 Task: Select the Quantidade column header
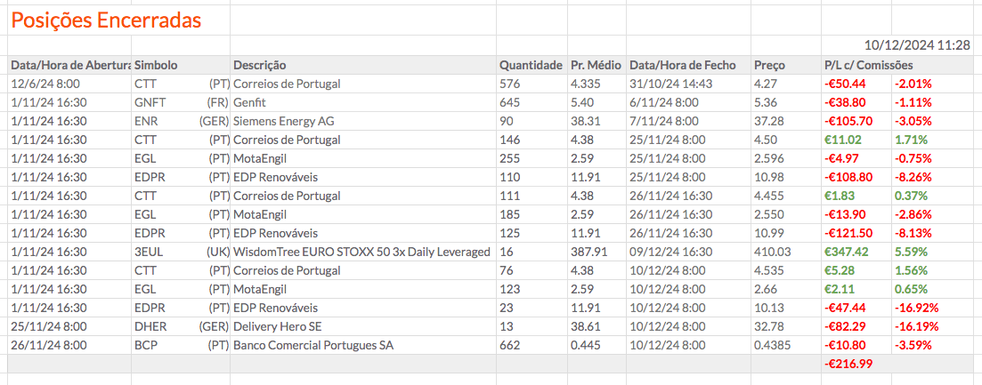pos(530,65)
